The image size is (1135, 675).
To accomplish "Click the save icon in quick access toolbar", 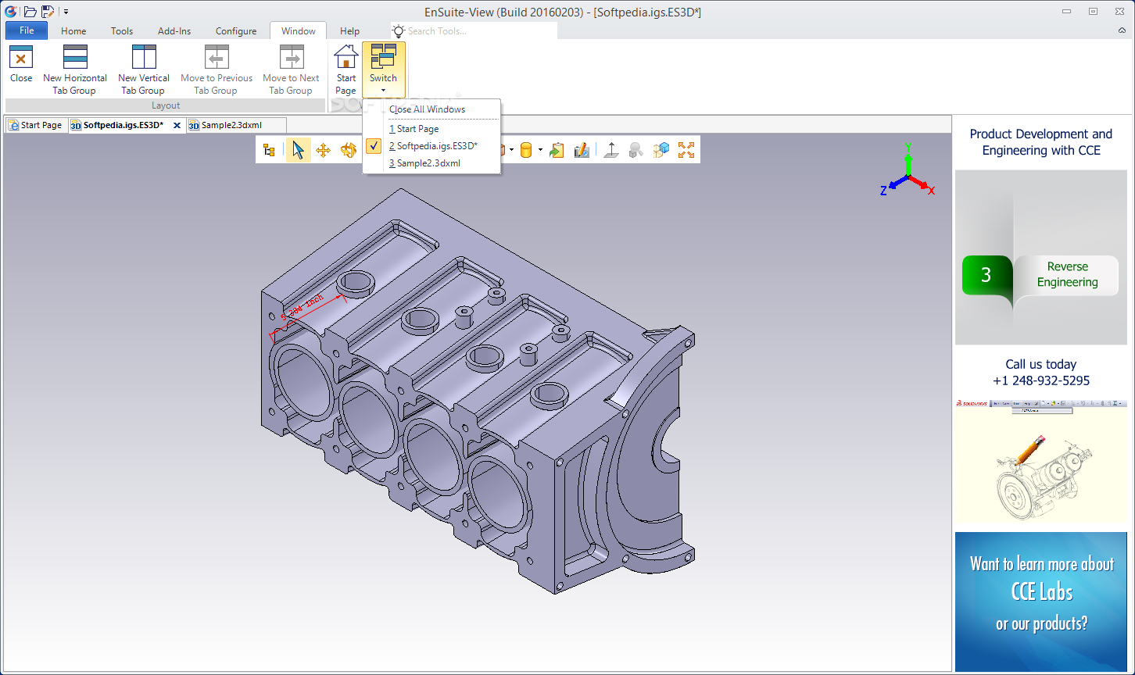I will click(x=48, y=12).
